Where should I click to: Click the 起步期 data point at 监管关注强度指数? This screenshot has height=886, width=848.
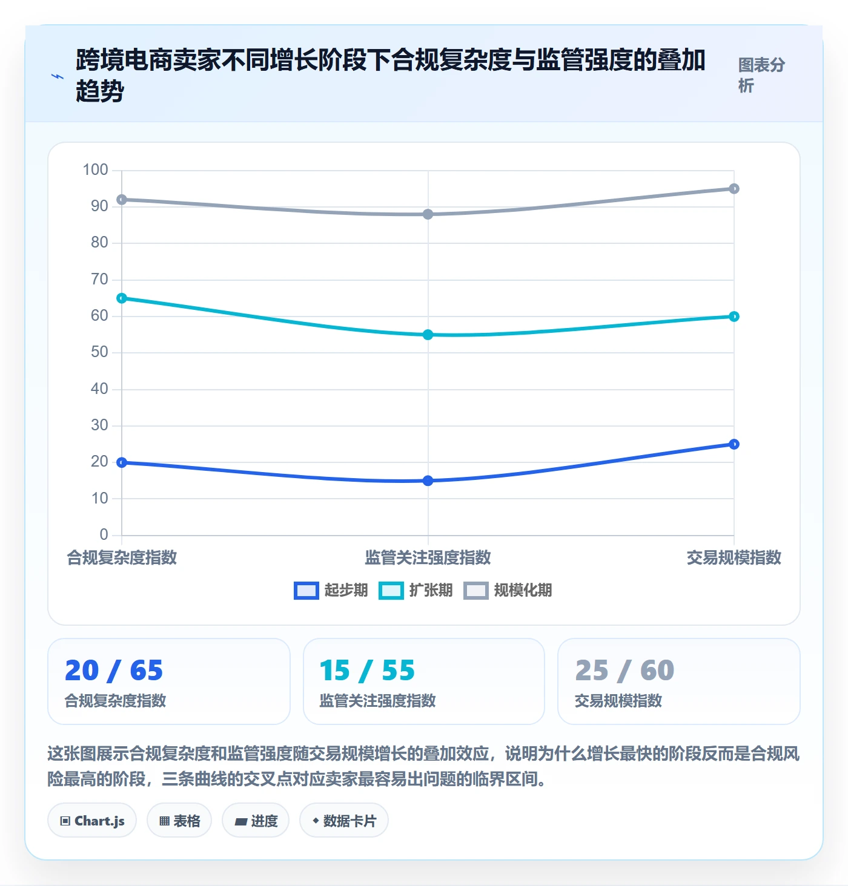click(x=428, y=481)
